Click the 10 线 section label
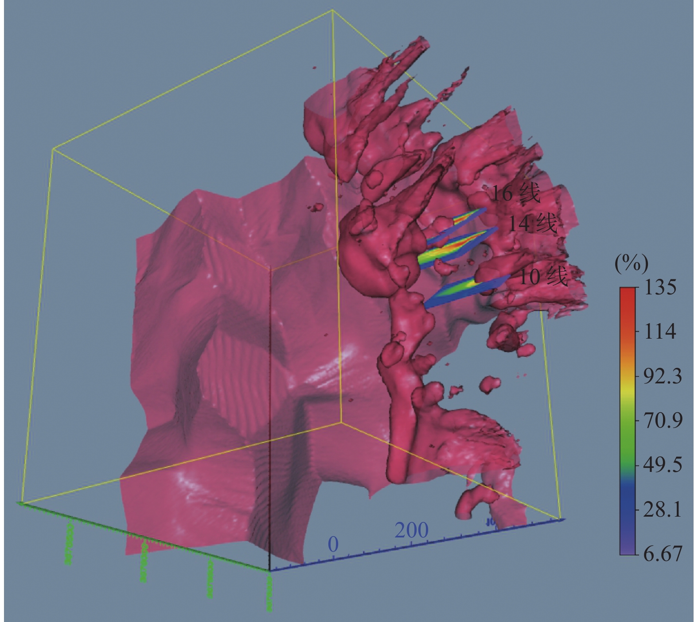 [543, 277]
